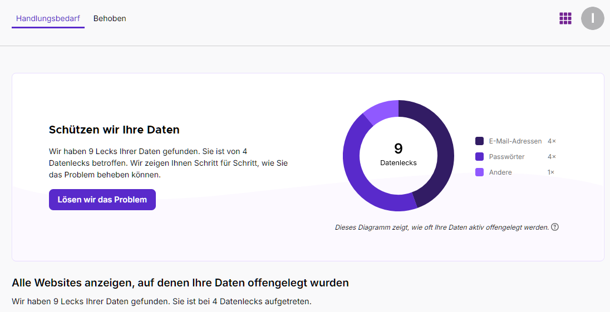The width and height of the screenshot is (610, 312).
Task: Click the Schützen wir Ihre Daten heading
Action: pos(114,130)
